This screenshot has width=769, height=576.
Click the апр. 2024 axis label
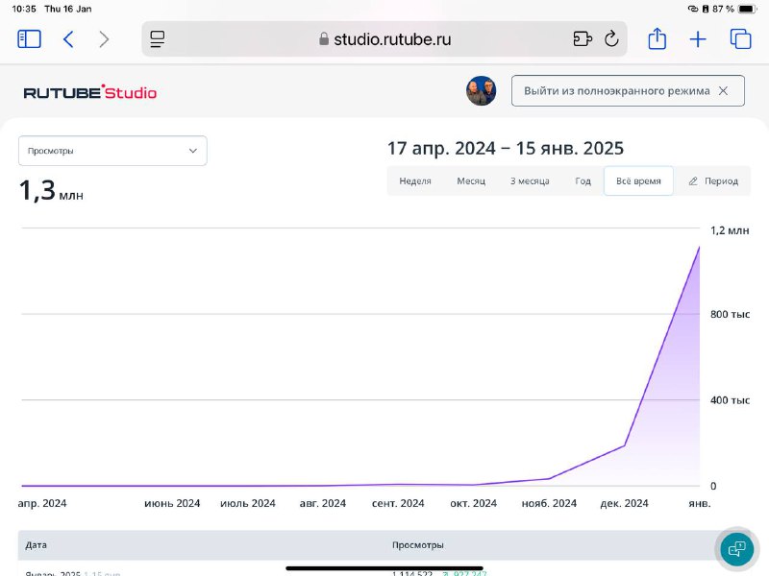tap(42, 503)
